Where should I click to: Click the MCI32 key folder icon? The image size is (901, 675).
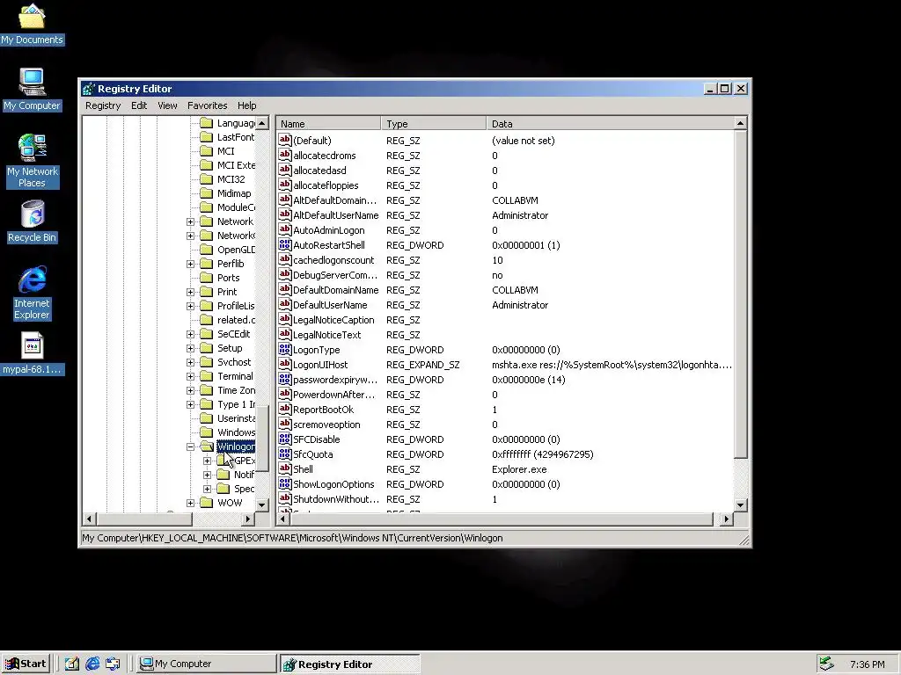coord(206,179)
